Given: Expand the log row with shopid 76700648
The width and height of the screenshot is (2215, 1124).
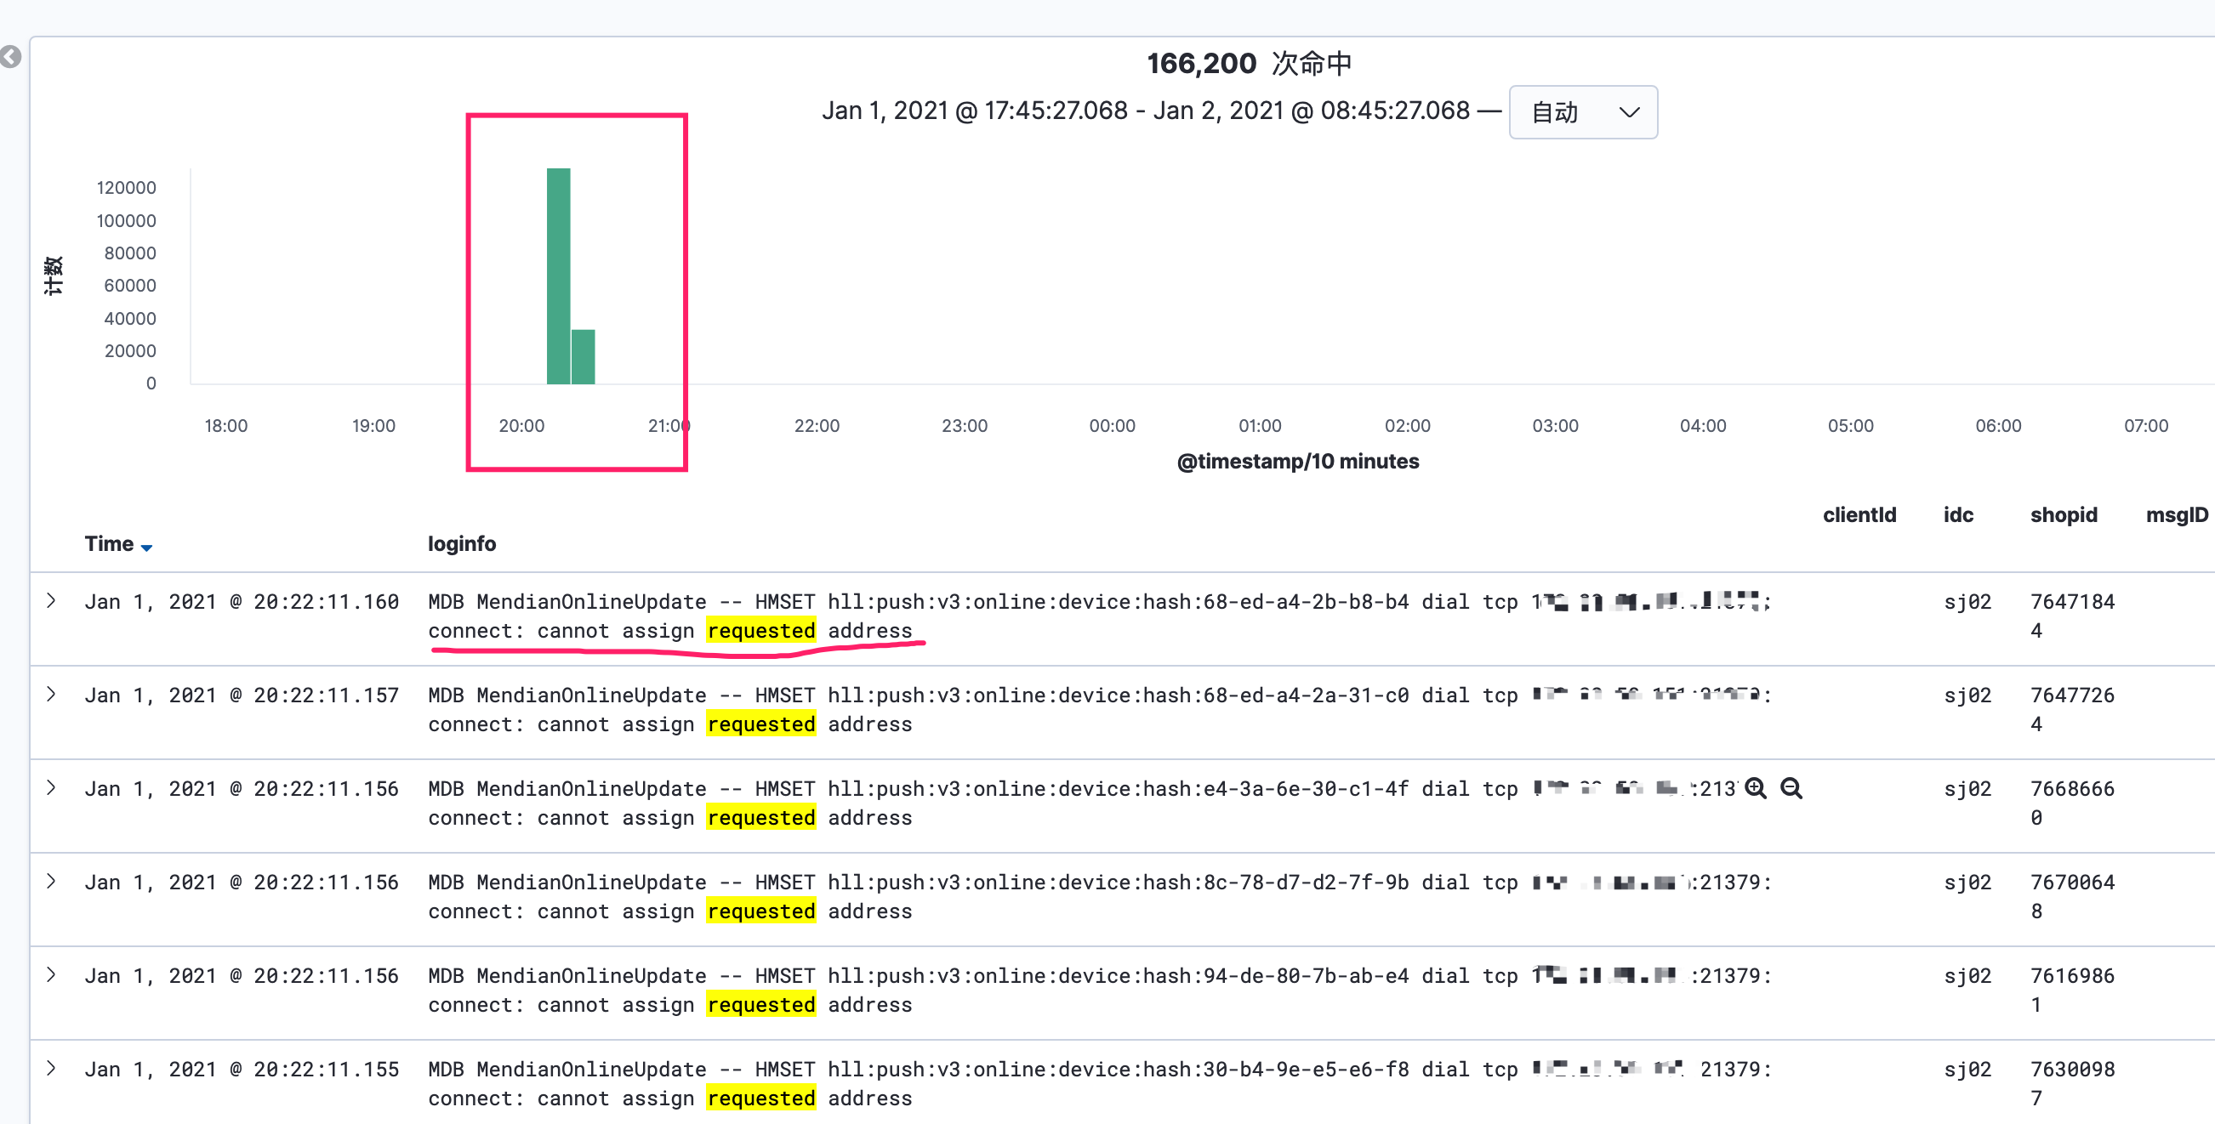Looking at the screenshot, I should (52, 882).
